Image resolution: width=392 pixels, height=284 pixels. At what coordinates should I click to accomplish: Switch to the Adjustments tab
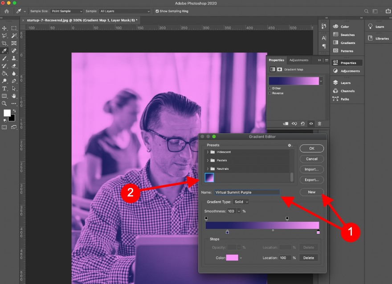click(298, 60)
